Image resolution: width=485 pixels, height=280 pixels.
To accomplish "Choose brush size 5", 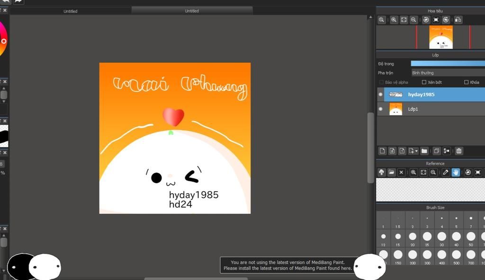I will coord(456,220).
